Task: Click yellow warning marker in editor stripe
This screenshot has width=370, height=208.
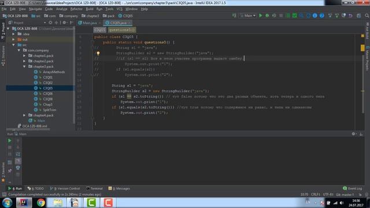Action: [x=362, y=48]
